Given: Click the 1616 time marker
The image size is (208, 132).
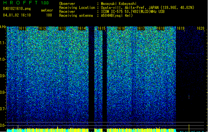Looking at the screenshot, I should (121, 28).
